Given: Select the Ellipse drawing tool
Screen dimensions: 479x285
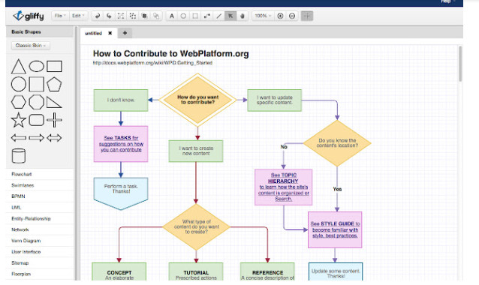Looking at the screenshot, I should click(x=183, y=16).
